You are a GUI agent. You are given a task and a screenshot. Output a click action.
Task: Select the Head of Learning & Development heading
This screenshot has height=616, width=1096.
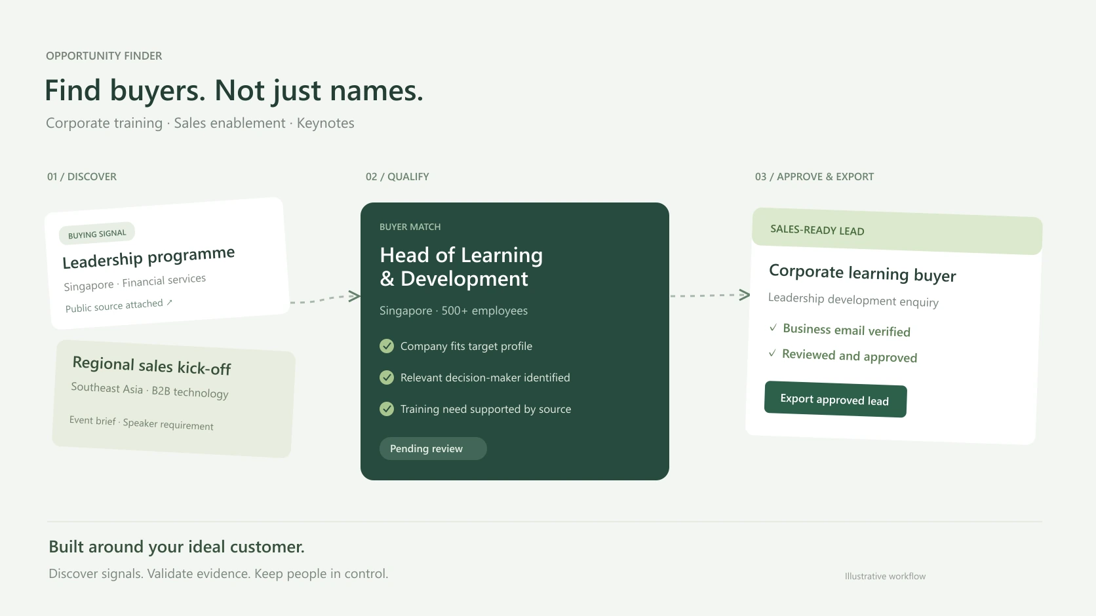(x=461, y=267)
